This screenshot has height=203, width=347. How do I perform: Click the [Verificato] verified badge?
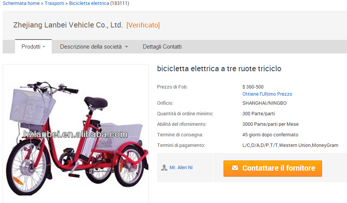143,25
